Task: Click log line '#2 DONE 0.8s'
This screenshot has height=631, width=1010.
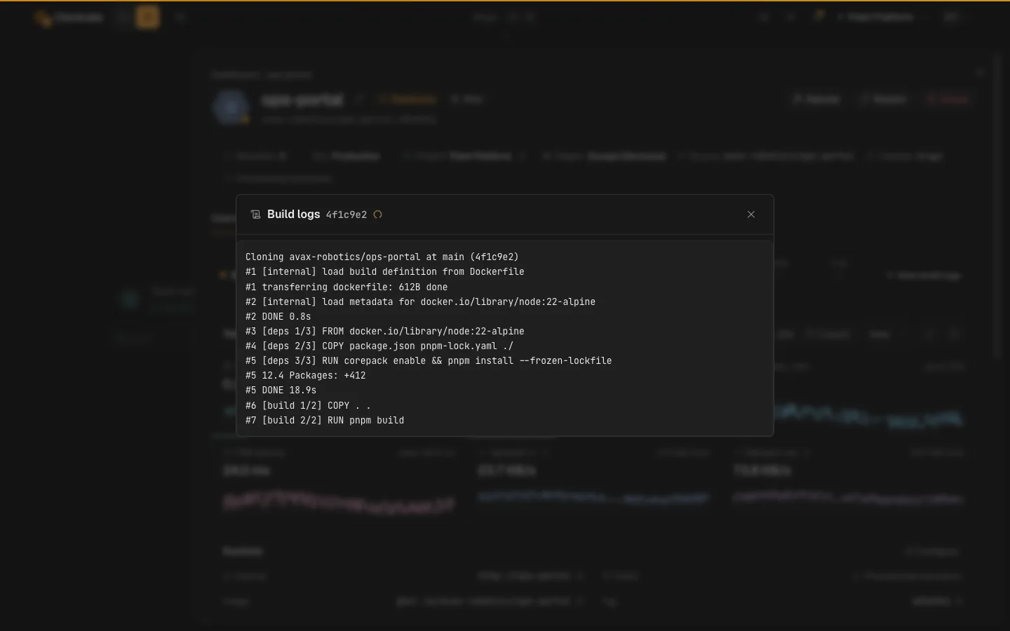Action: click(278, 316)
